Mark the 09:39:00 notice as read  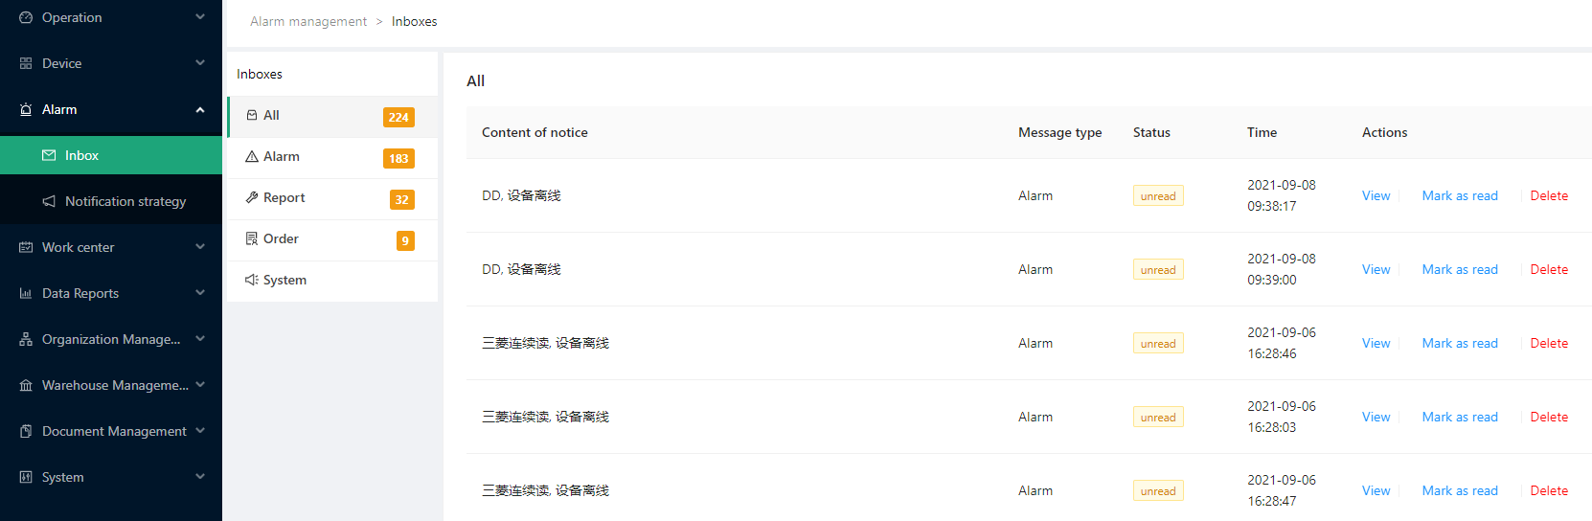coord(1460,269)
